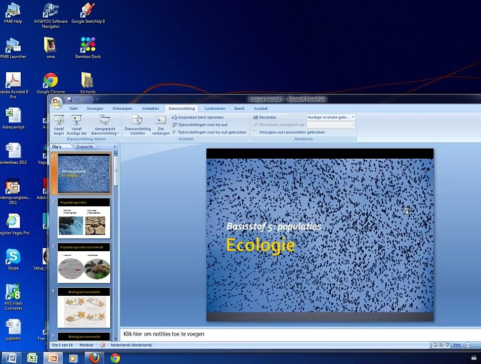Save the presentation with the quick access icon
The height and width of the screenshot is (364, 481).
pyautogui.click(x=70, y=100)
